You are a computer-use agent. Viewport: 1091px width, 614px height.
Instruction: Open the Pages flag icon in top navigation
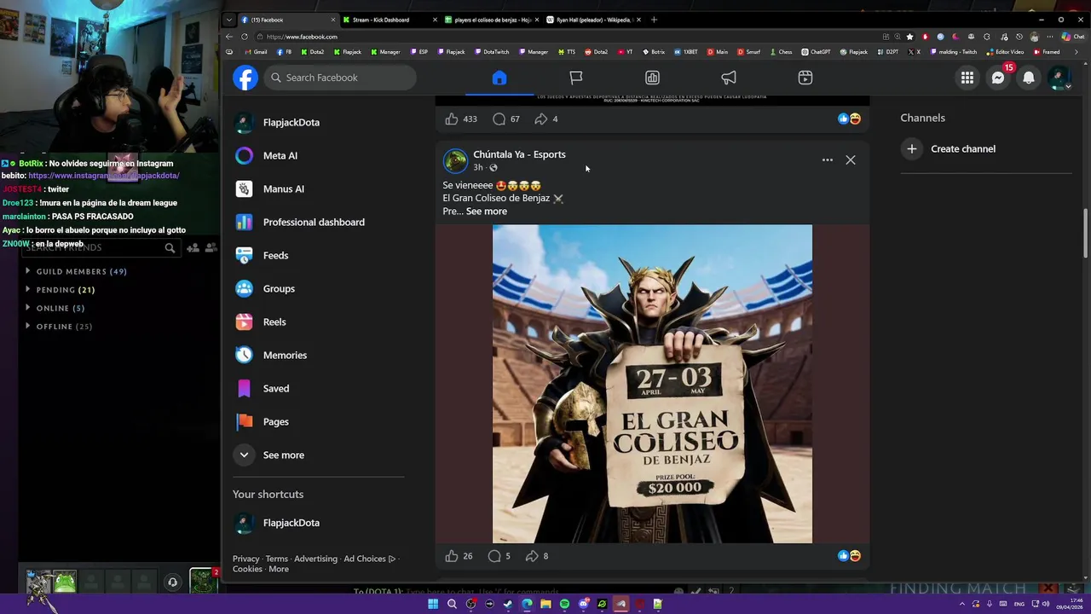point(576,78)
